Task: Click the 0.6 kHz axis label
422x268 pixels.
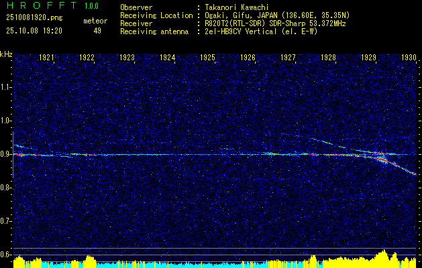Action: coord(5,255)
